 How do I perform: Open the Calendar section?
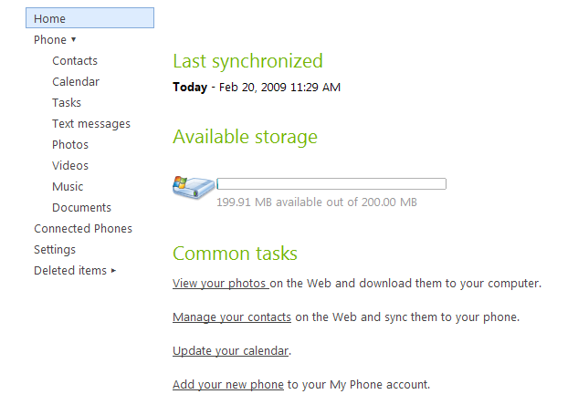(76, 82)
